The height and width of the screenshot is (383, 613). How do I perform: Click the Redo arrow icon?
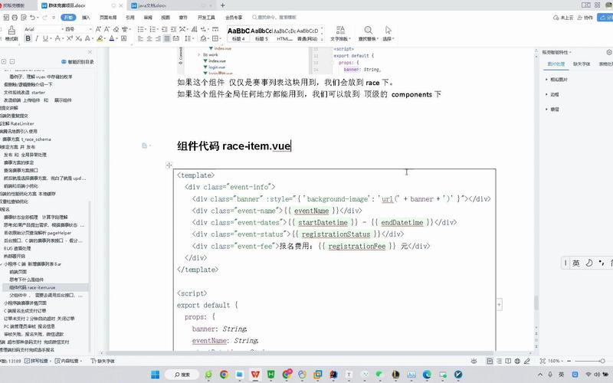click(44, 17)
